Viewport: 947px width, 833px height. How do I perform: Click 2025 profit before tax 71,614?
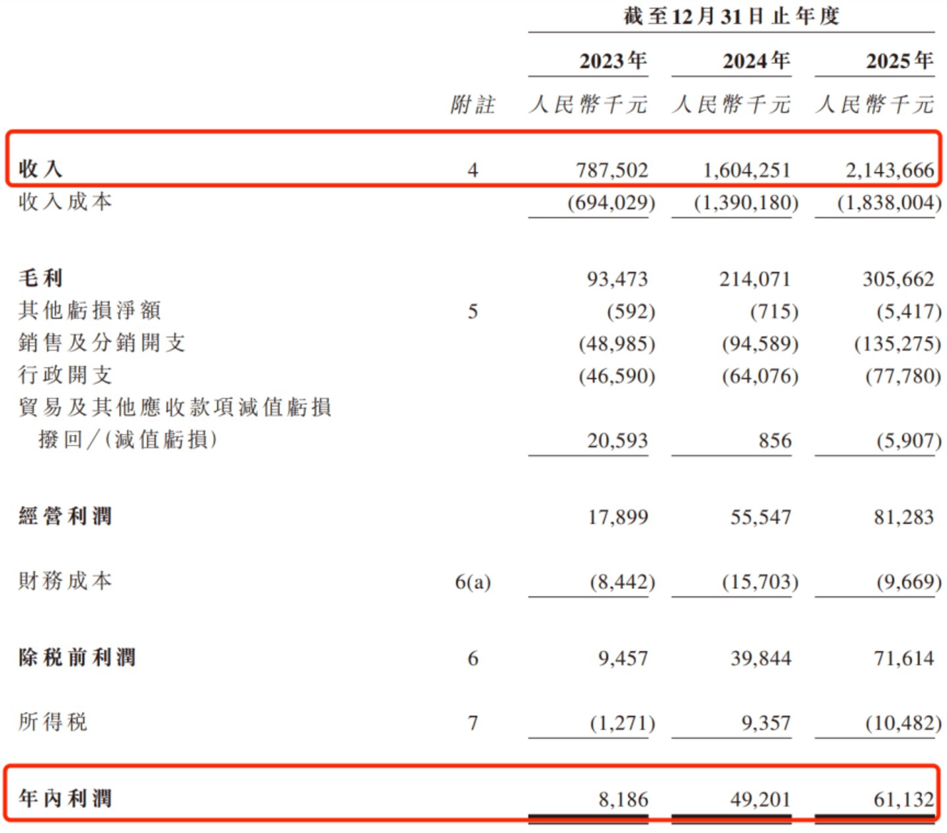pyautogui.click(x=904, y=658)
